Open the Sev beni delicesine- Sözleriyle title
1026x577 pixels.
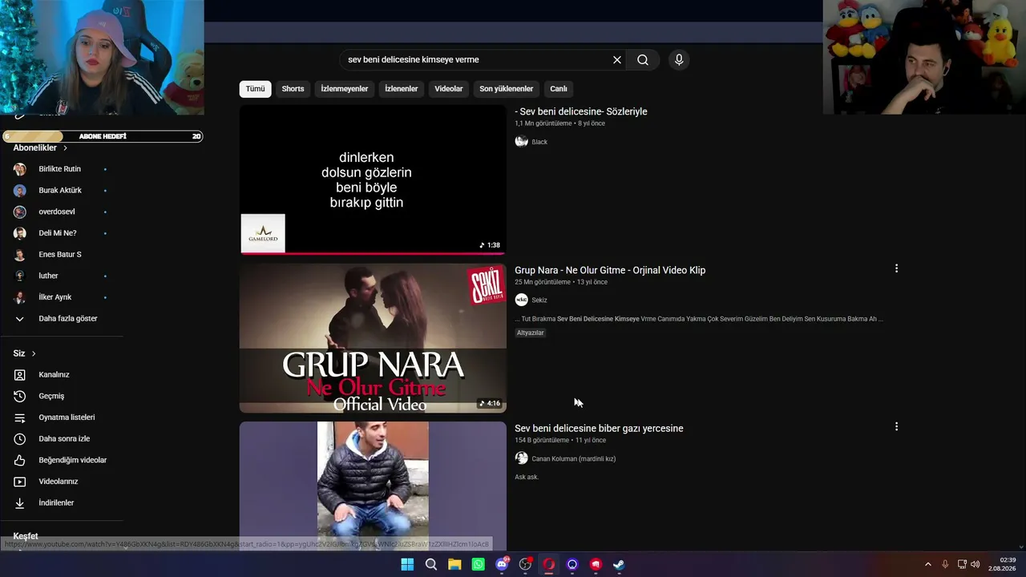click(x=581, y=111)
